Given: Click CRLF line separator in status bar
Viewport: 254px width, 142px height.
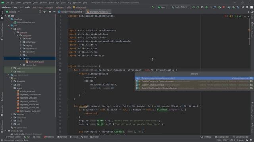Looking at the screenshot, I should pyautogui.click(x=225, y=140).
